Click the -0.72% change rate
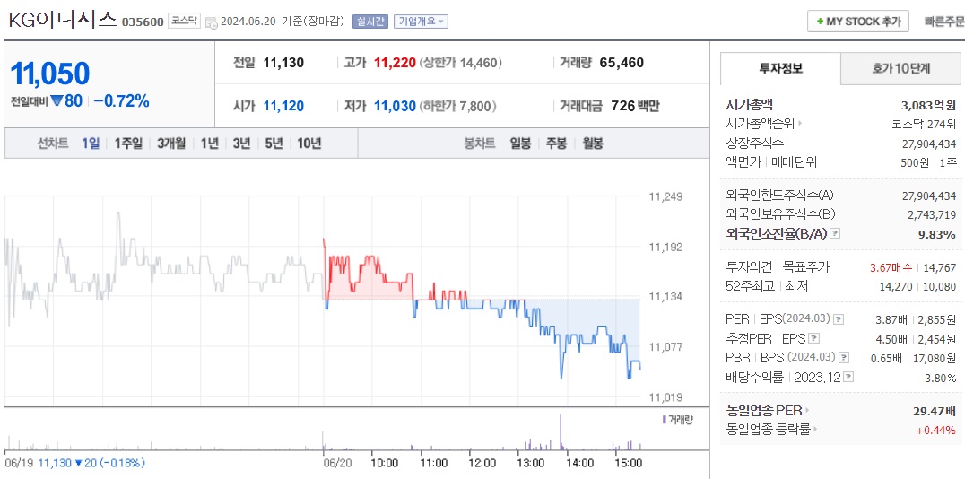 pos(121,101)
